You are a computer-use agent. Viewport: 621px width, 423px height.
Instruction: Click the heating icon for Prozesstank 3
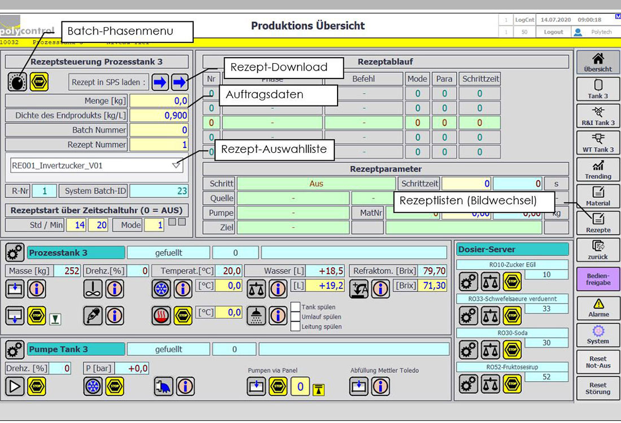162,315
